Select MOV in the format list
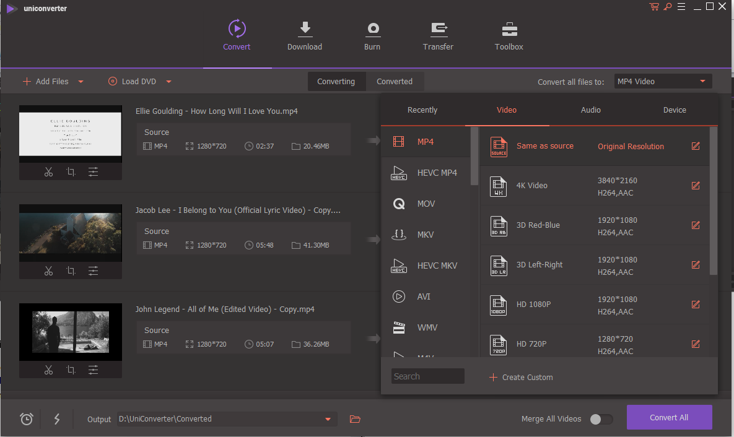 (x=426, y=204)
